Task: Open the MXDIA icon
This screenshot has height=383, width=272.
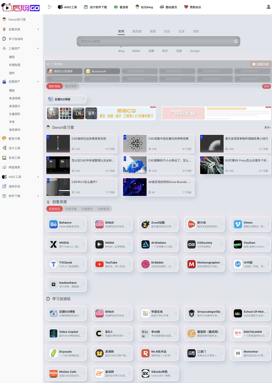Action: pyautogui.click(x=54, y=244)
